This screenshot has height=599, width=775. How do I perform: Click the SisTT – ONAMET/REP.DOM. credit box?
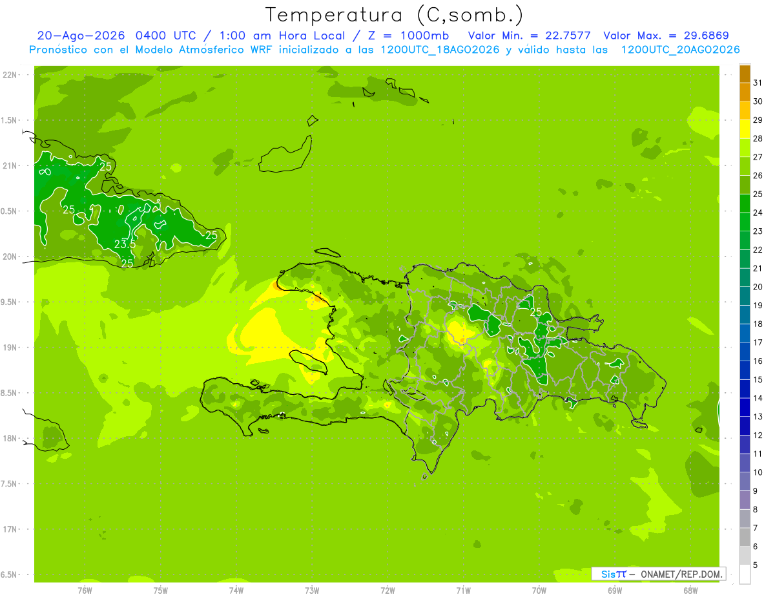tap(658, 574)
